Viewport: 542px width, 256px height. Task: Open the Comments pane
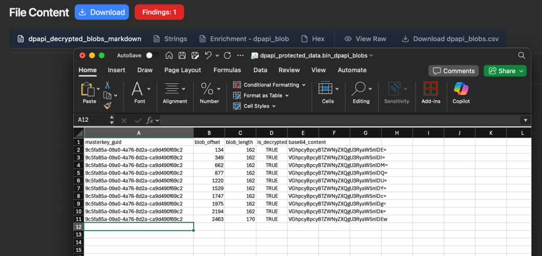[x=453, y=71]
